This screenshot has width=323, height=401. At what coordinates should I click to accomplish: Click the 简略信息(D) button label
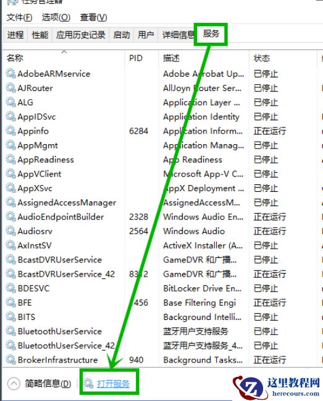click(x=48, y=384)
